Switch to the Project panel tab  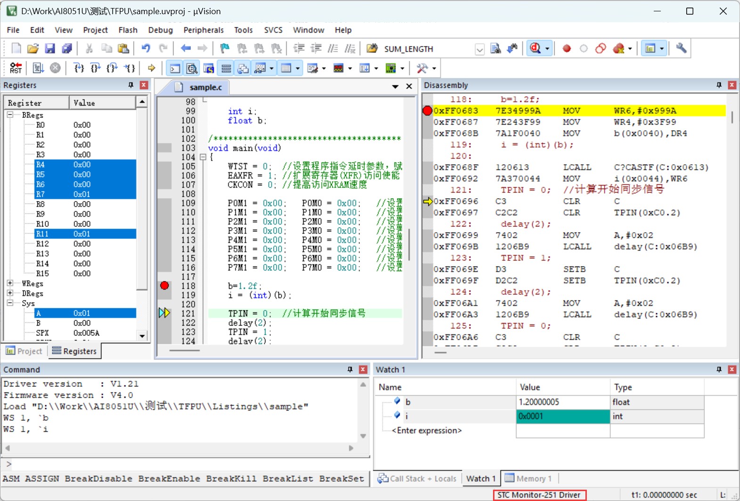coord(24,351)
